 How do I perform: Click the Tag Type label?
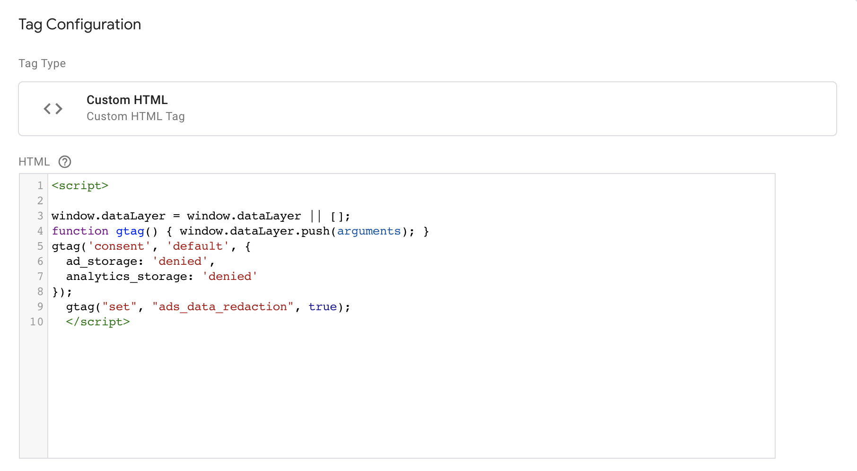point(42,63)
